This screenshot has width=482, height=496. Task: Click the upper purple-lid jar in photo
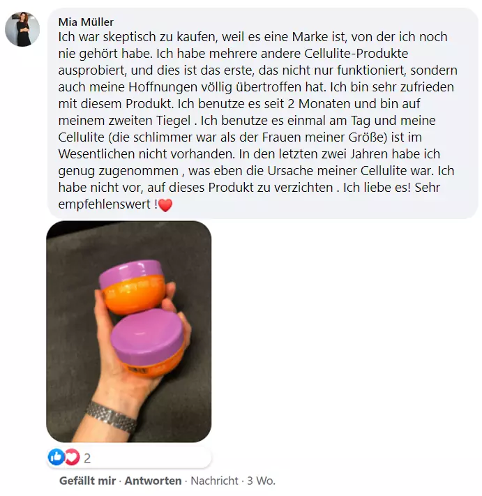coord(133,286)
